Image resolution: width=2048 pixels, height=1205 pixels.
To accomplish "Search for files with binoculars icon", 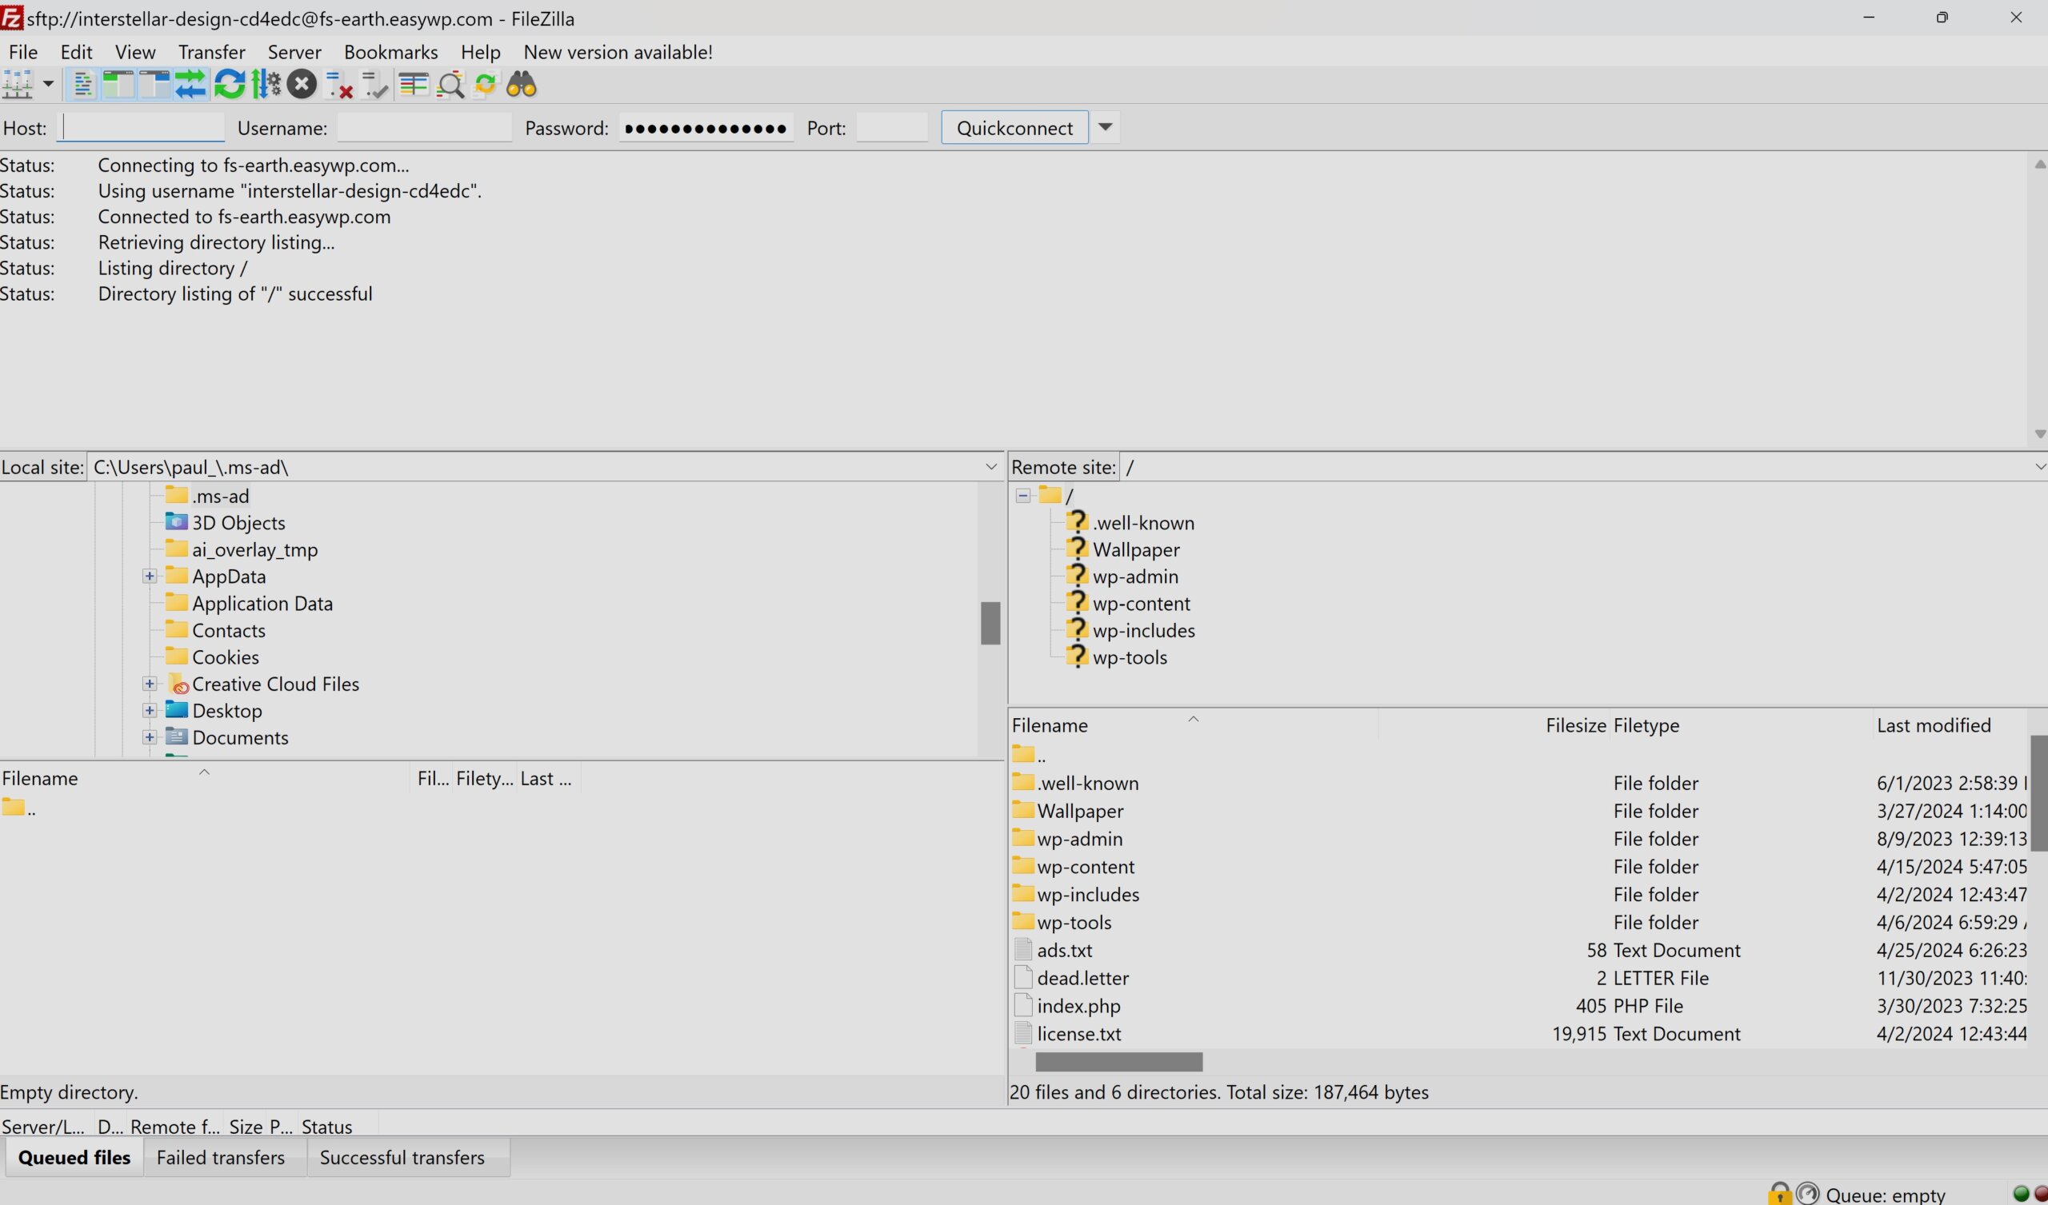I will (x=522, y=85).
